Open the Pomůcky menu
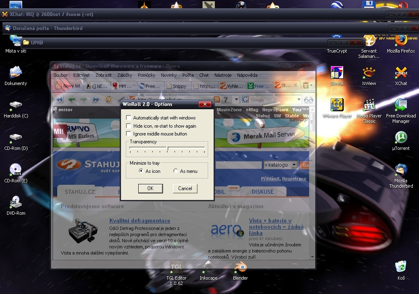 [147, 75]
